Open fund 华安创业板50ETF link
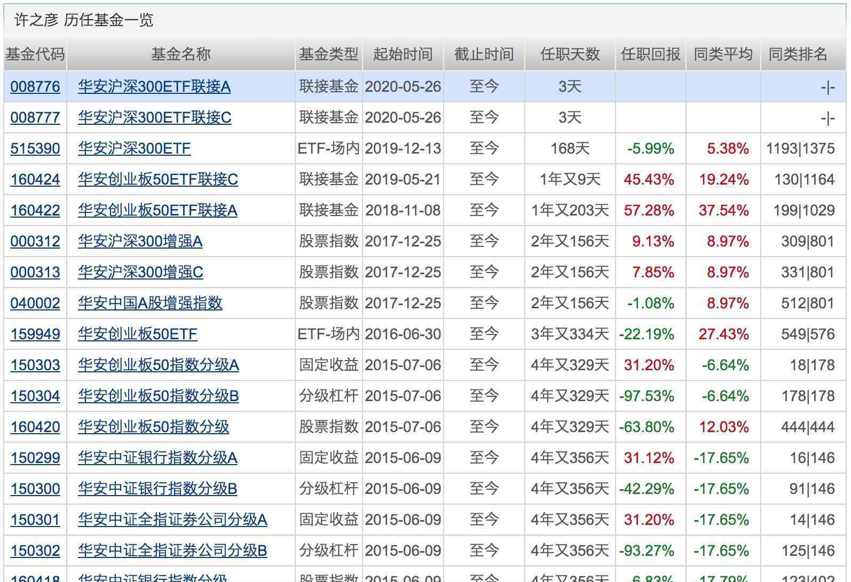 tap(138, 334)
